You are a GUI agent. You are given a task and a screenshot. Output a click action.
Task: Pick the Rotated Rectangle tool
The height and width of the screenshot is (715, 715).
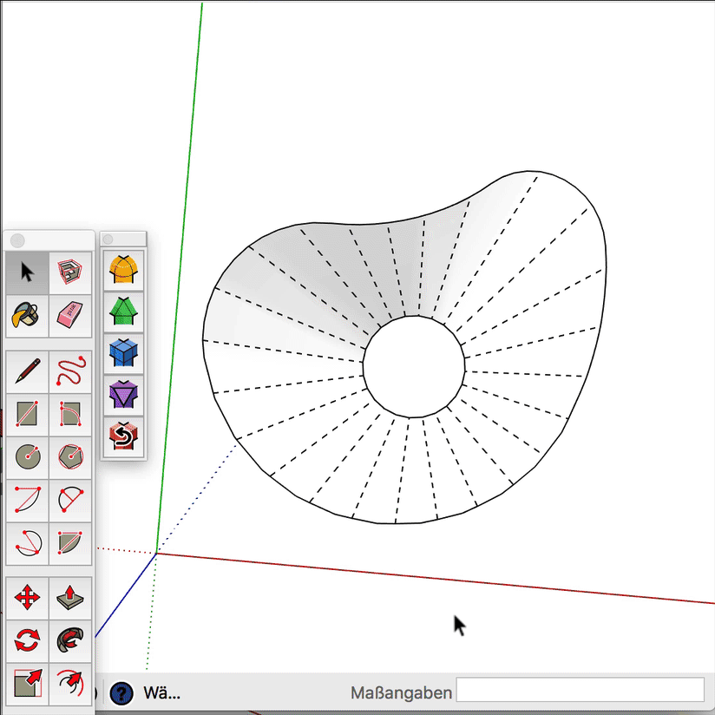pyautogui.click(x=70, y=415)
